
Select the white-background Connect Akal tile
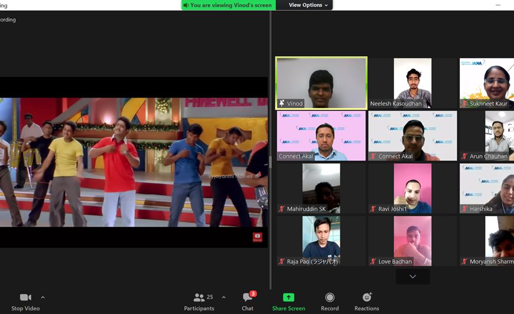click(x=412, y=135)
